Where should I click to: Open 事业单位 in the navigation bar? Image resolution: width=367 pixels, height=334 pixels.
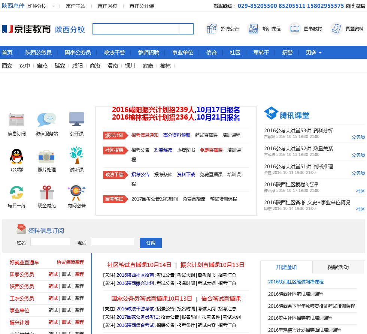tap(183, 52)
